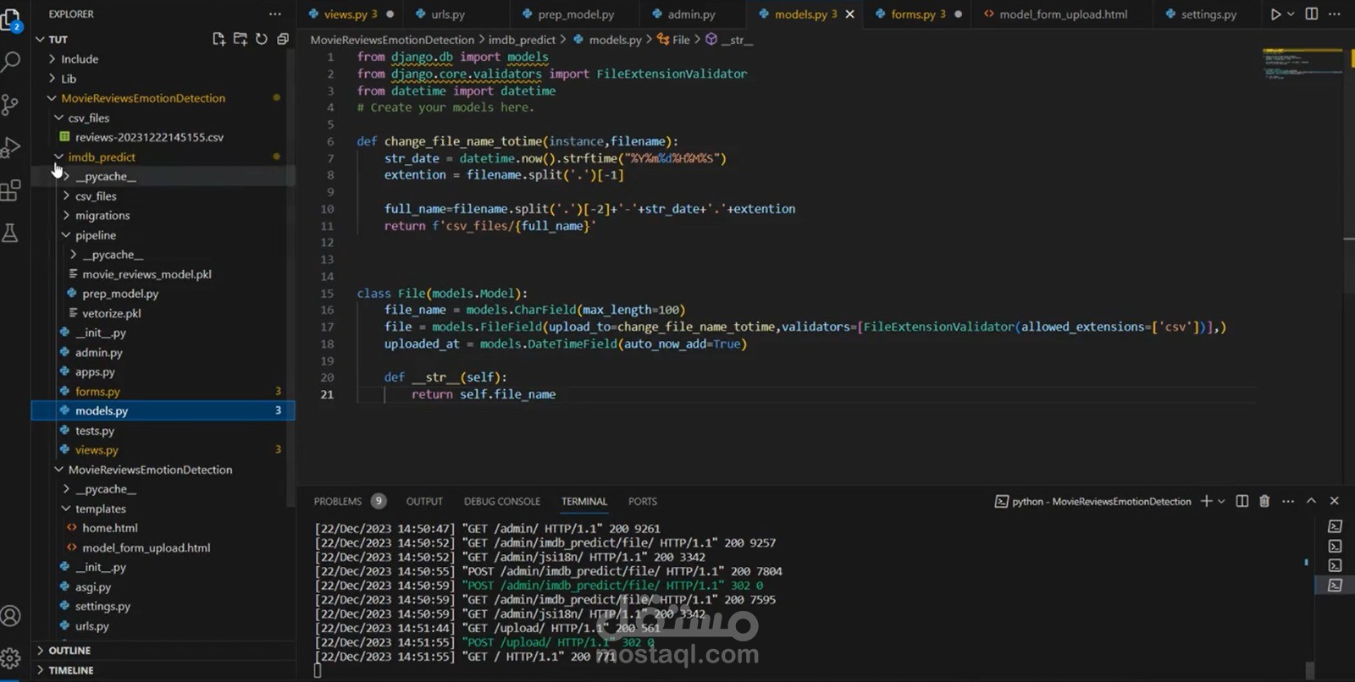Open asgi.py in explorer

pyautogui.click(x=92, y=586)
